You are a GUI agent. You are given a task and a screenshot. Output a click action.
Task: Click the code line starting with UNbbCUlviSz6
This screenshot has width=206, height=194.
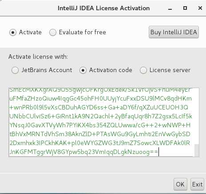click(101, 117)
